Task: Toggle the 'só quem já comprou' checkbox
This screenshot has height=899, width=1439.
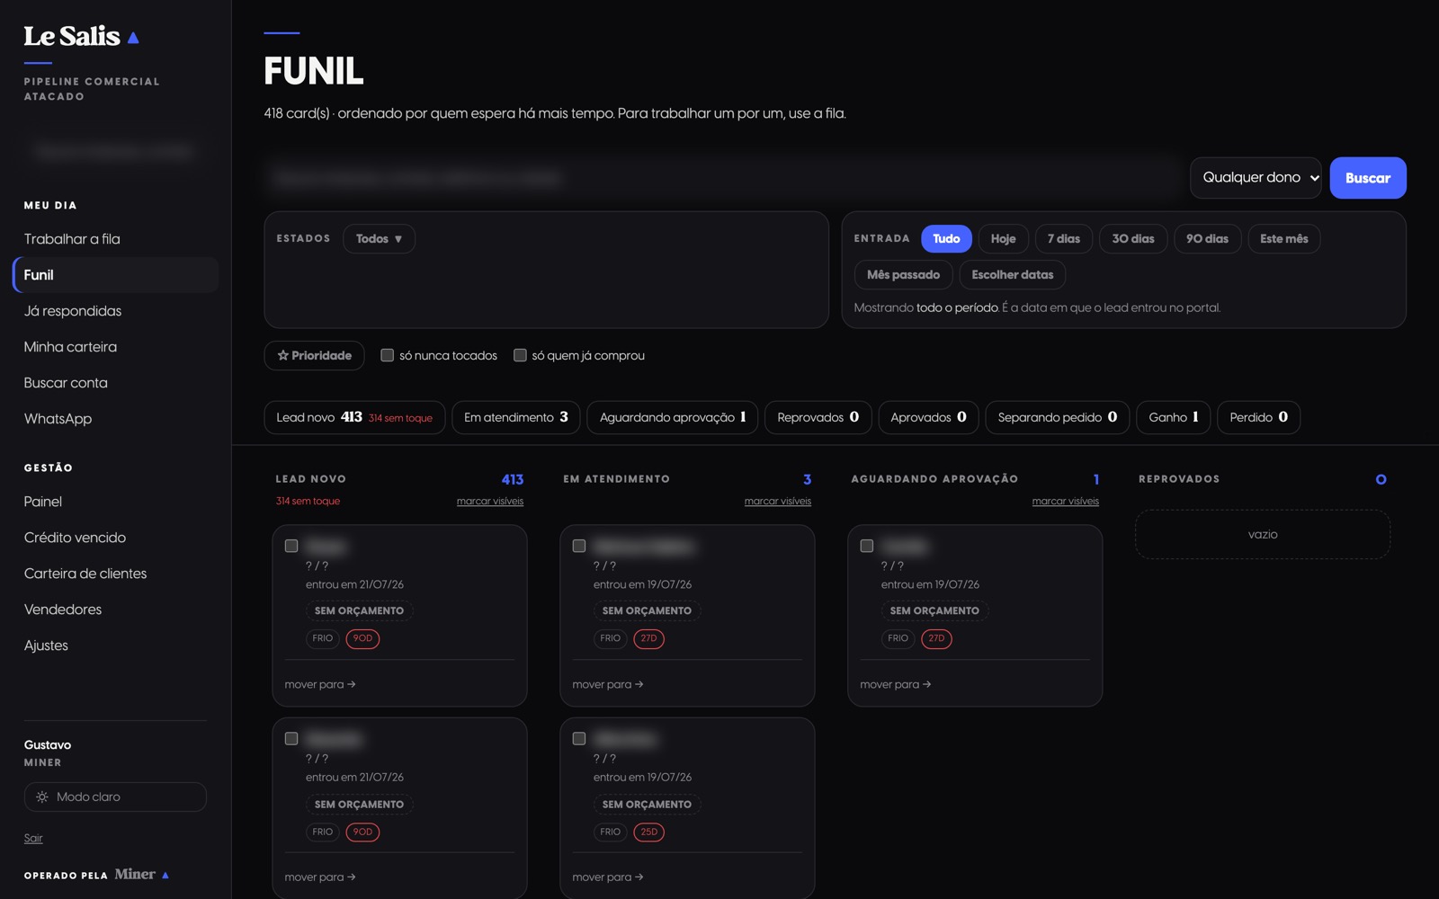Action: tap(520, 355)
